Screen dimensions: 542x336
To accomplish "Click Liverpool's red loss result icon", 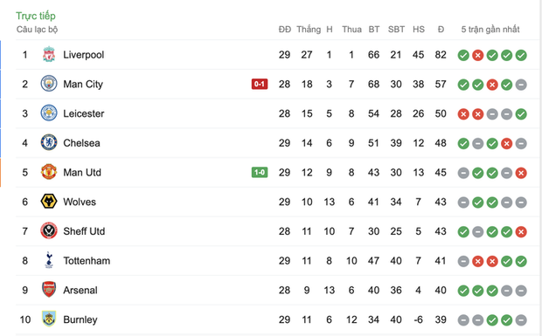I will tap(477, 55).
